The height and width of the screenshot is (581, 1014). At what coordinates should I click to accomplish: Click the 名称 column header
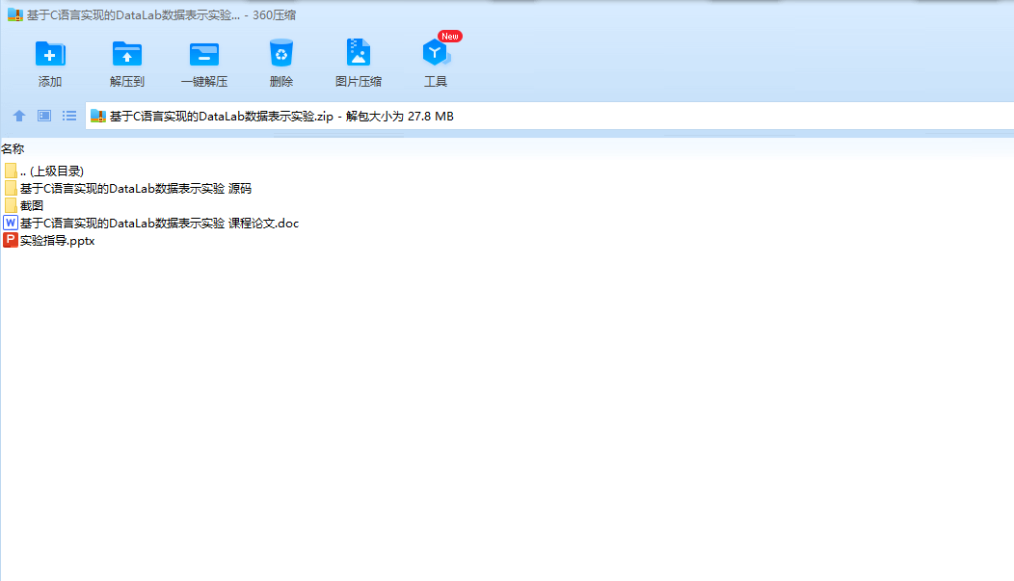click(13, 149)
